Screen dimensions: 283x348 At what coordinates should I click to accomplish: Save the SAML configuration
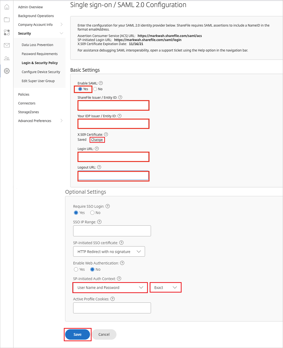point(77,334)
